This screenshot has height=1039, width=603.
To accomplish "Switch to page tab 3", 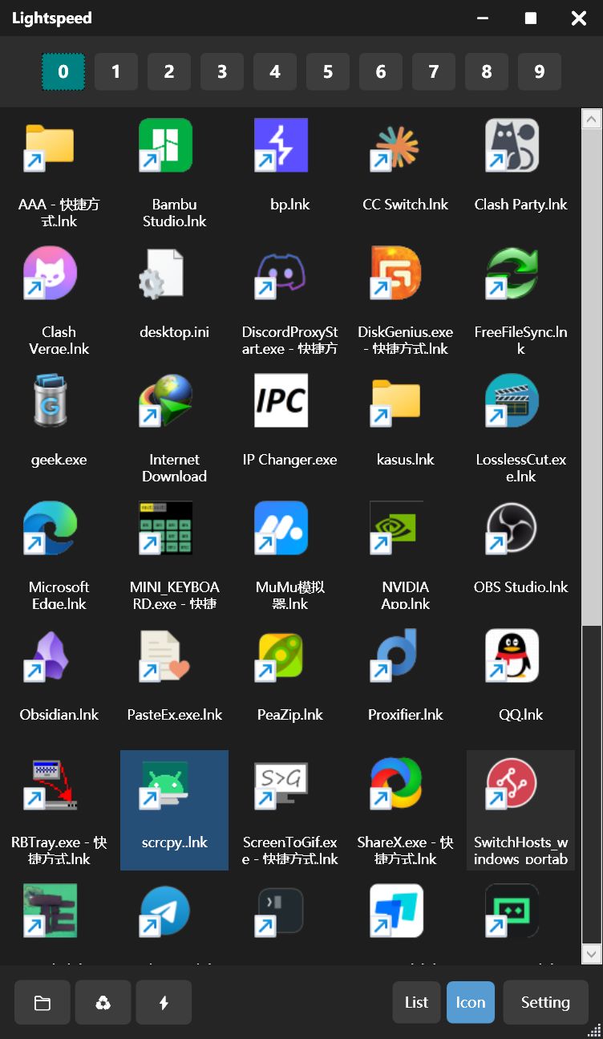I will pos(221,72).
